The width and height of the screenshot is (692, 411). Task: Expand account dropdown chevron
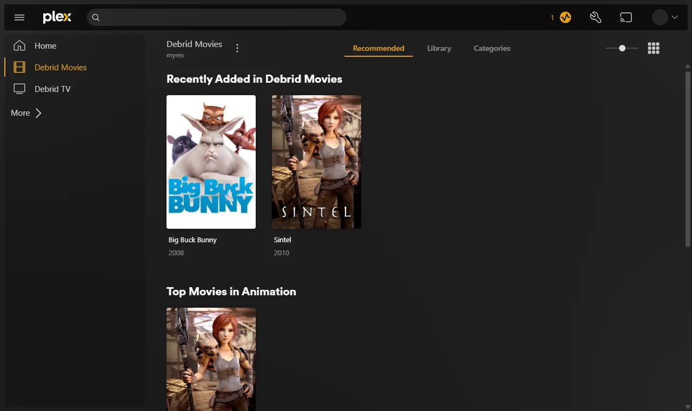674,17
